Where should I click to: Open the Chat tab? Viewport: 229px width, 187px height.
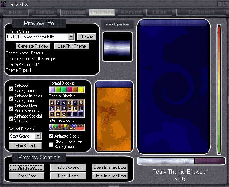(x=159, y=13)
